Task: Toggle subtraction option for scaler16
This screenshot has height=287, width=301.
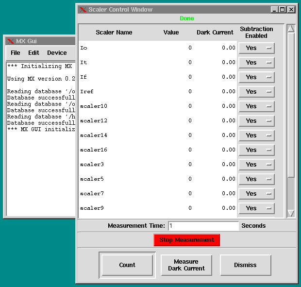Action: [256, 150]
